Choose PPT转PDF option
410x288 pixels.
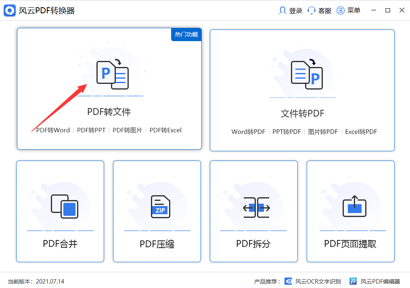287,132
